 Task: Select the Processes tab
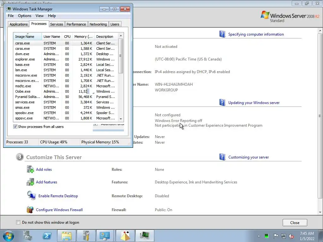point(39,24)
